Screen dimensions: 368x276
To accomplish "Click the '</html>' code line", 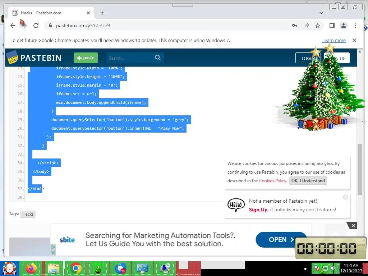I will (36, 189).
